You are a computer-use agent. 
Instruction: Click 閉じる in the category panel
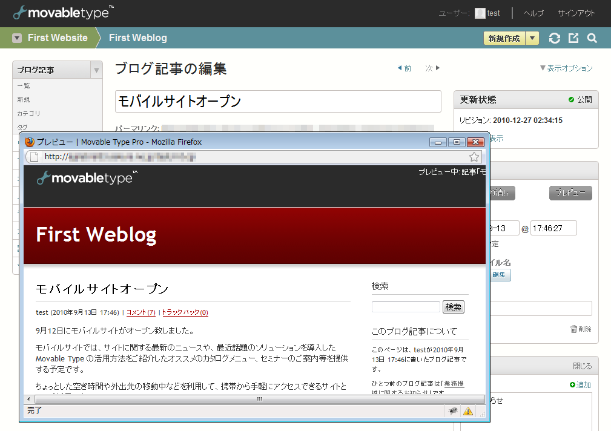582,366
